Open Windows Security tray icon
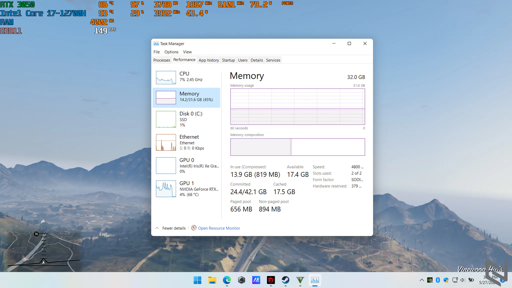Image resolution: width=512 pixels, height=288 pixels. tap(446, 280)
